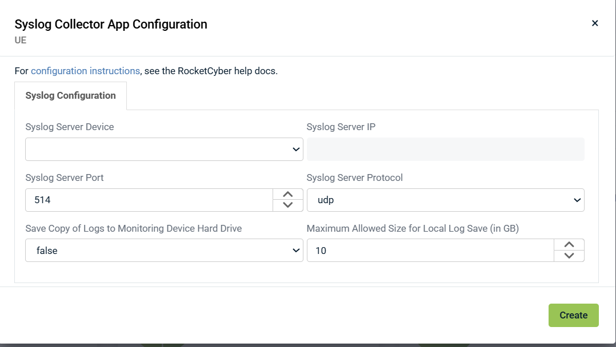The image size is (616, 347).
Task: Click the Save Copy of Logs label
Action: pos(134,229)
